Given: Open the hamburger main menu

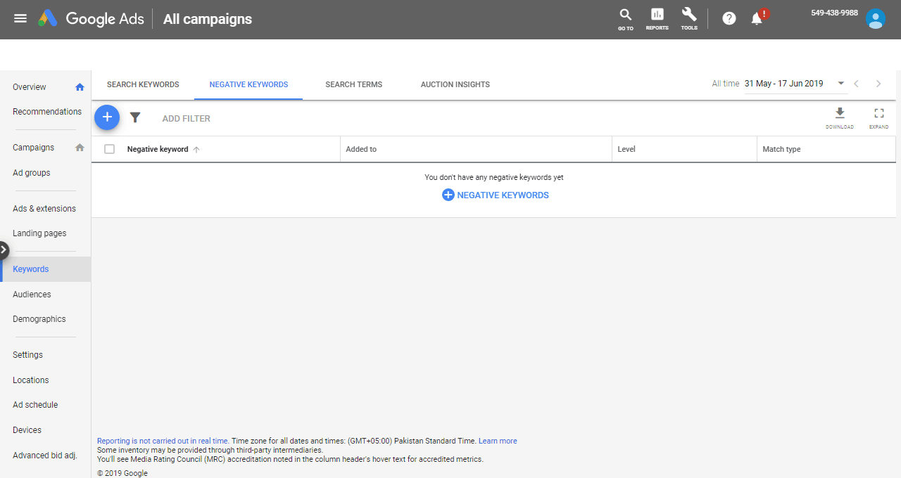Looking at the screenshot, I should click(x=20, y=19).
